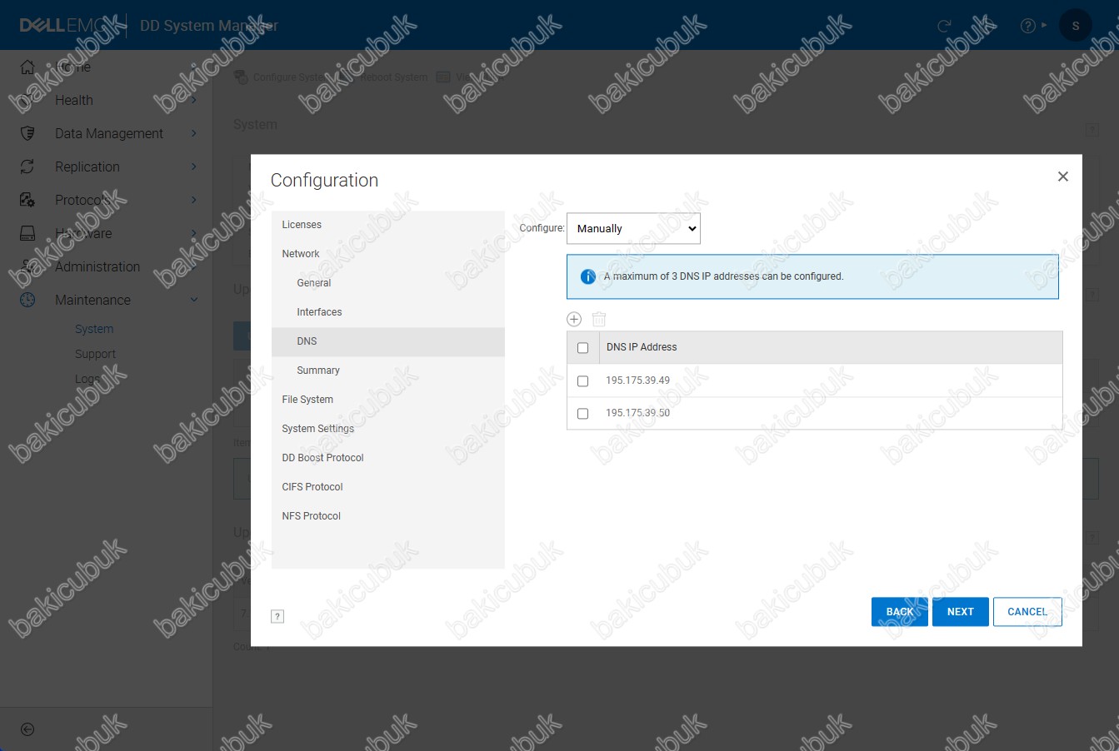Click the user avatar S icon
This screenshot has height=751, width=1119.
click(x=1075, y=25)
